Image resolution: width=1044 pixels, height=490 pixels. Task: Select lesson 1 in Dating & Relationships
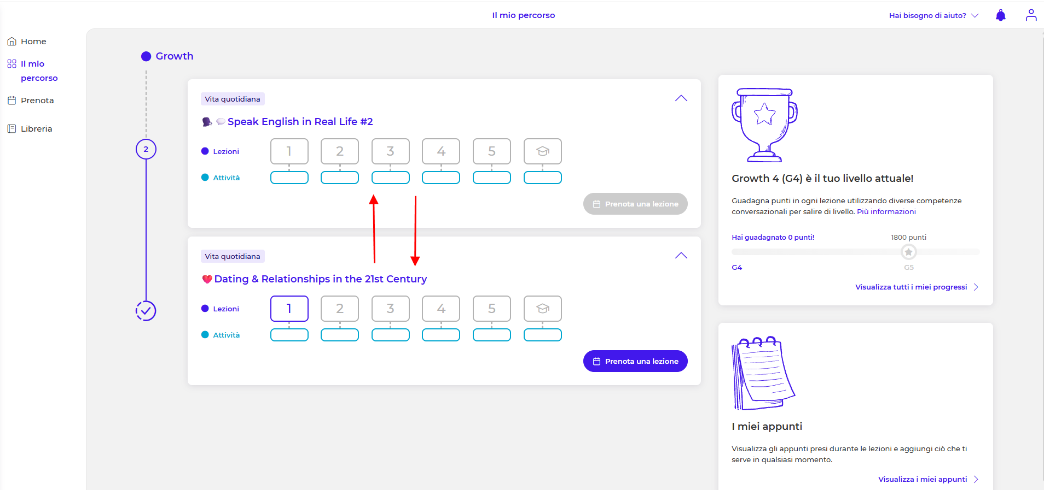tap(289, 309)
